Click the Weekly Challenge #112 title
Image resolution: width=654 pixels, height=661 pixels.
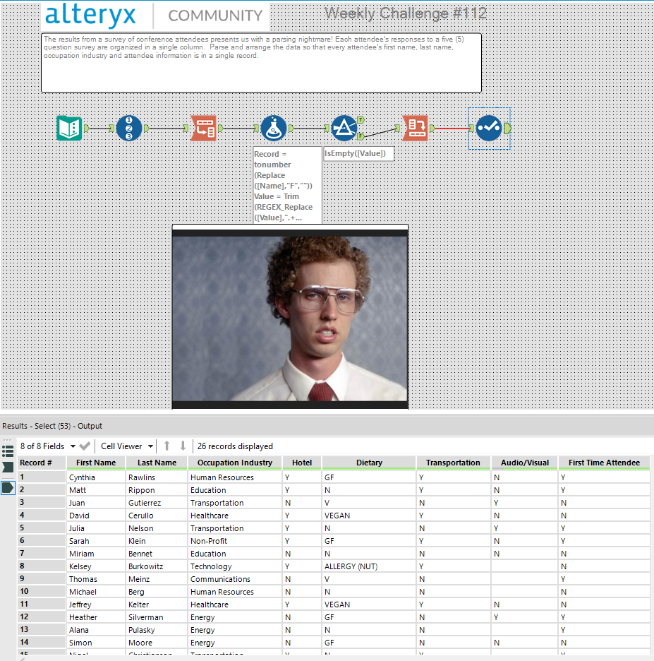click(406, 13)
